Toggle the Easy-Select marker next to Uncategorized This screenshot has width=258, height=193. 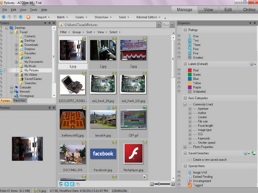click(179, 181)
